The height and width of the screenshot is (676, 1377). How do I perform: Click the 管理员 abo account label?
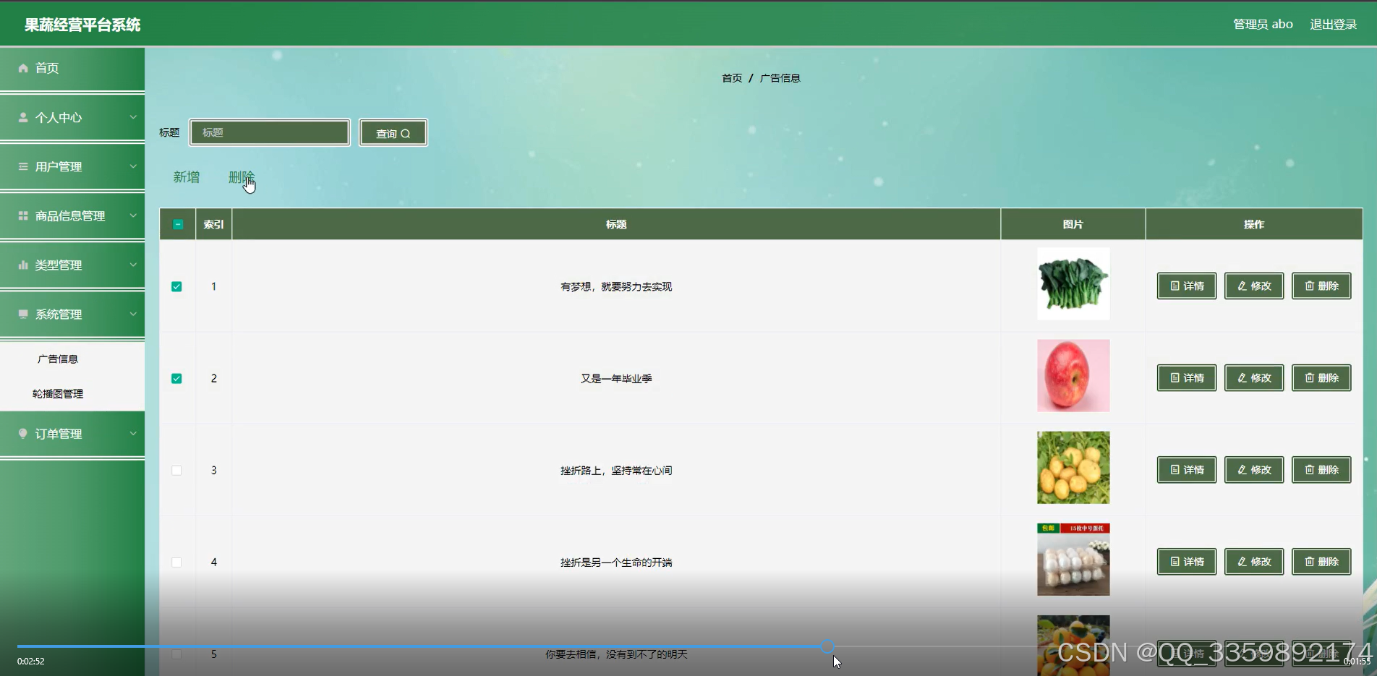(1263, 24)
